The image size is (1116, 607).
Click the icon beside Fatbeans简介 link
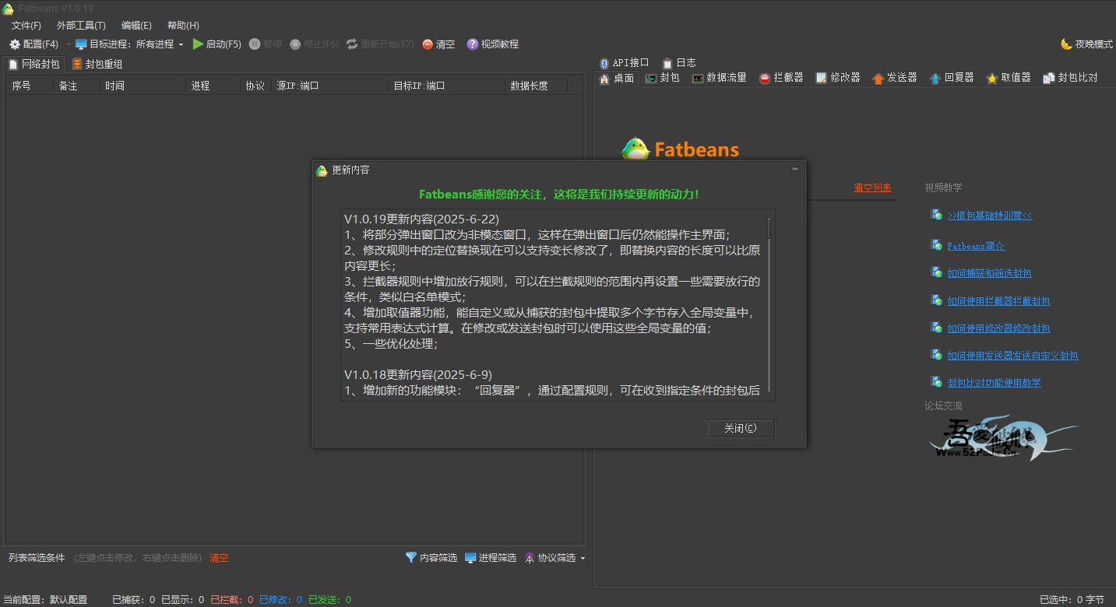pyautogui.click(x=936, y=245)
